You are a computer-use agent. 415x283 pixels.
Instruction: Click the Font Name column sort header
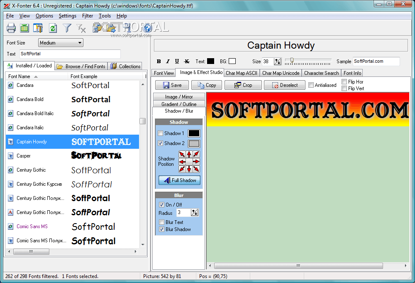[x=37, y=76]
